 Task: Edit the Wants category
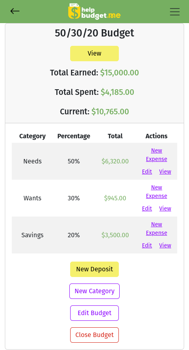coord(147,208)
